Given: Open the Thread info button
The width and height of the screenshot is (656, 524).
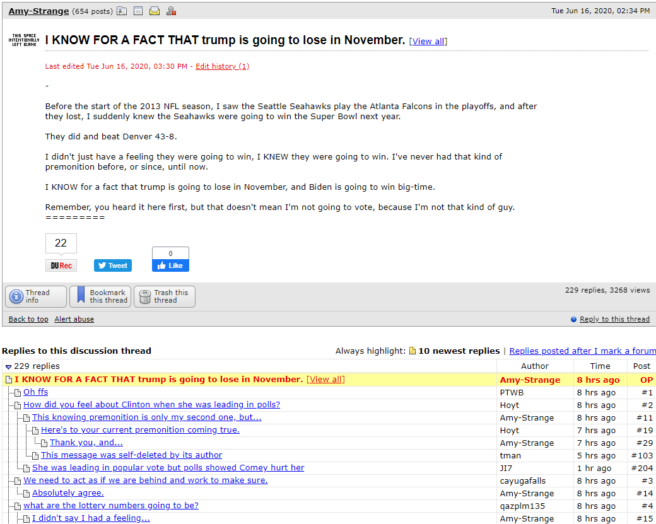Looking at the screenshot, I should 36,296.
